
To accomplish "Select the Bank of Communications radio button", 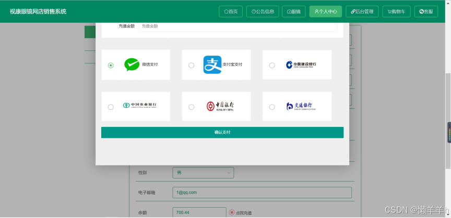I will 272,107.
